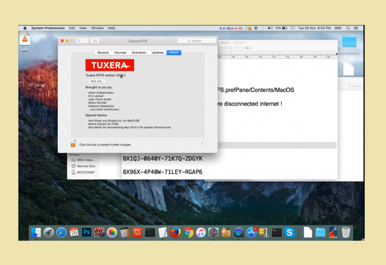Screen dimensions: 386x265
Task: Open list style dropdown in TextEdit
Action: [249, 48]
